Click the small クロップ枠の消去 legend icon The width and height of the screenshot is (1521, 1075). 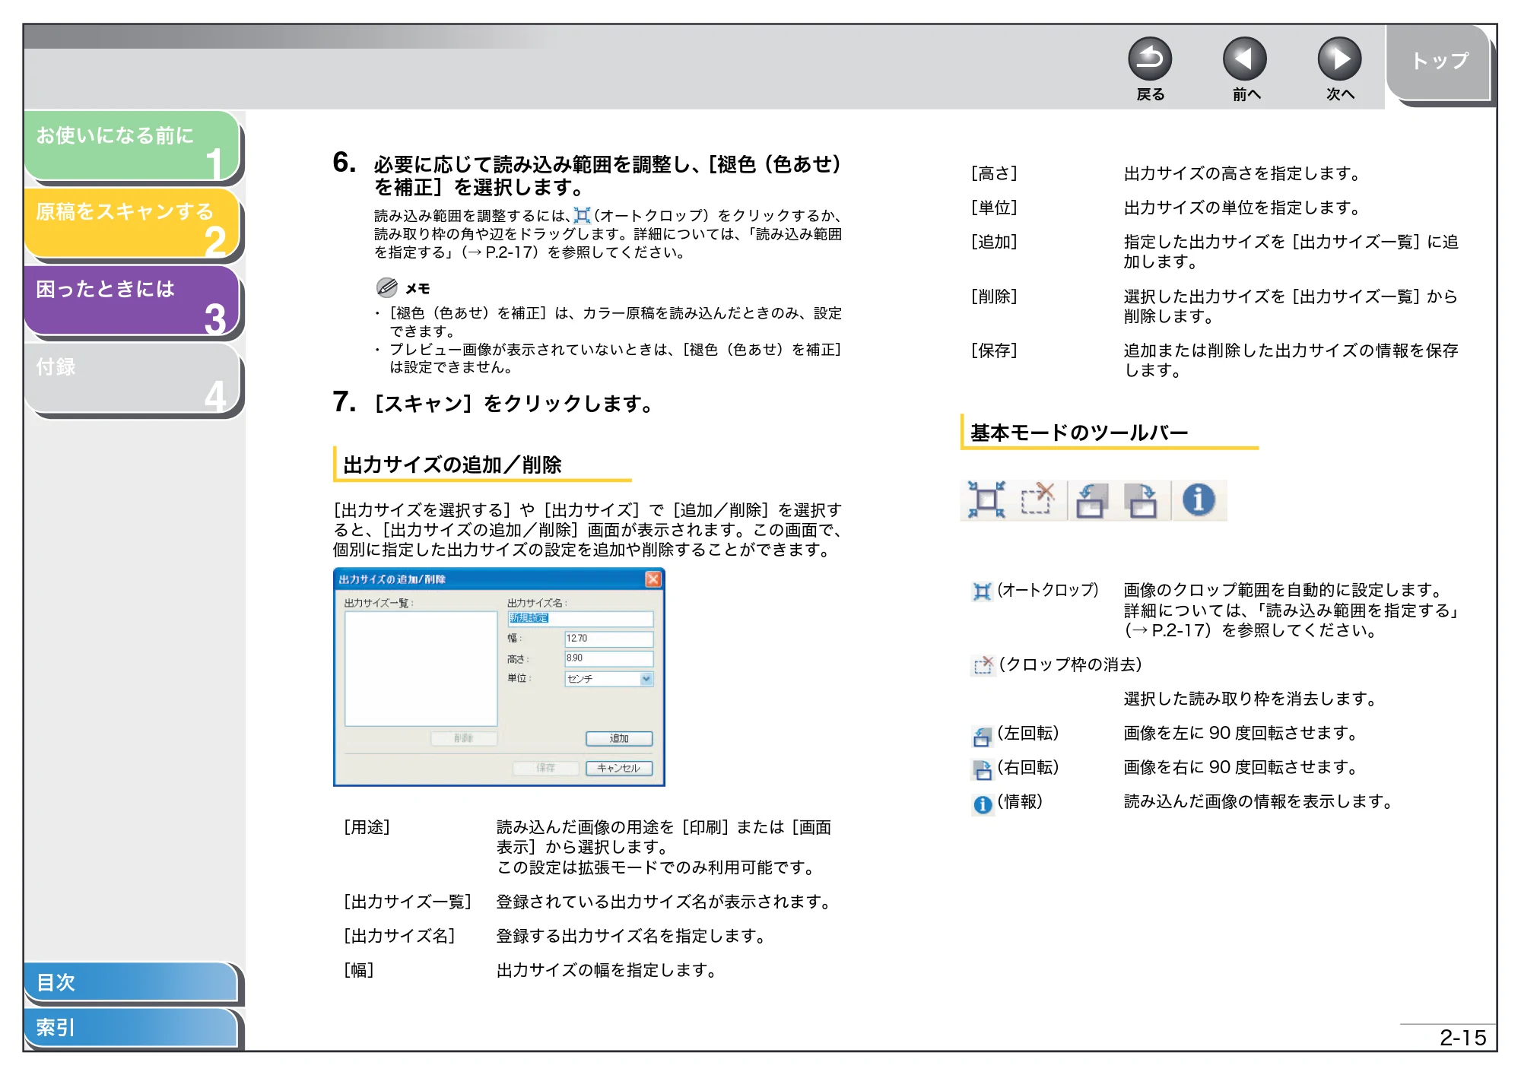pyautogui.click(x=983, y=665)
